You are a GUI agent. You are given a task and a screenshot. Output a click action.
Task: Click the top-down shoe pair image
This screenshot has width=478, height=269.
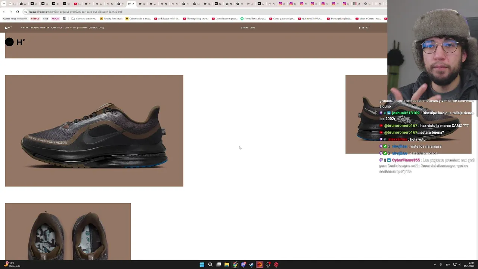pyautogui.click(x=68, y=232)
